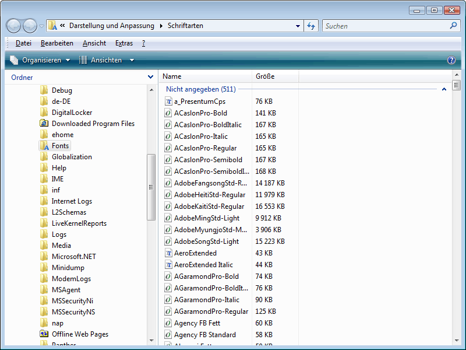Click into the Suchen search field

(384, 26)
